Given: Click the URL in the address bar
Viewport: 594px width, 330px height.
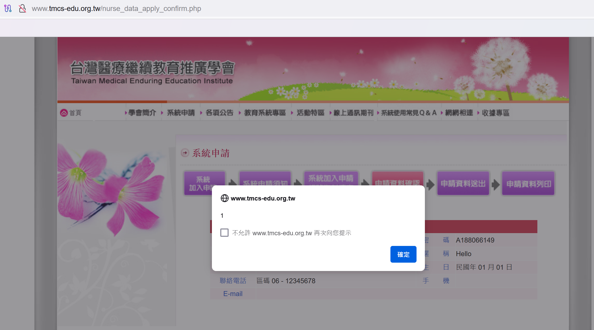Looking at the screenshot, I should point(116,8).
